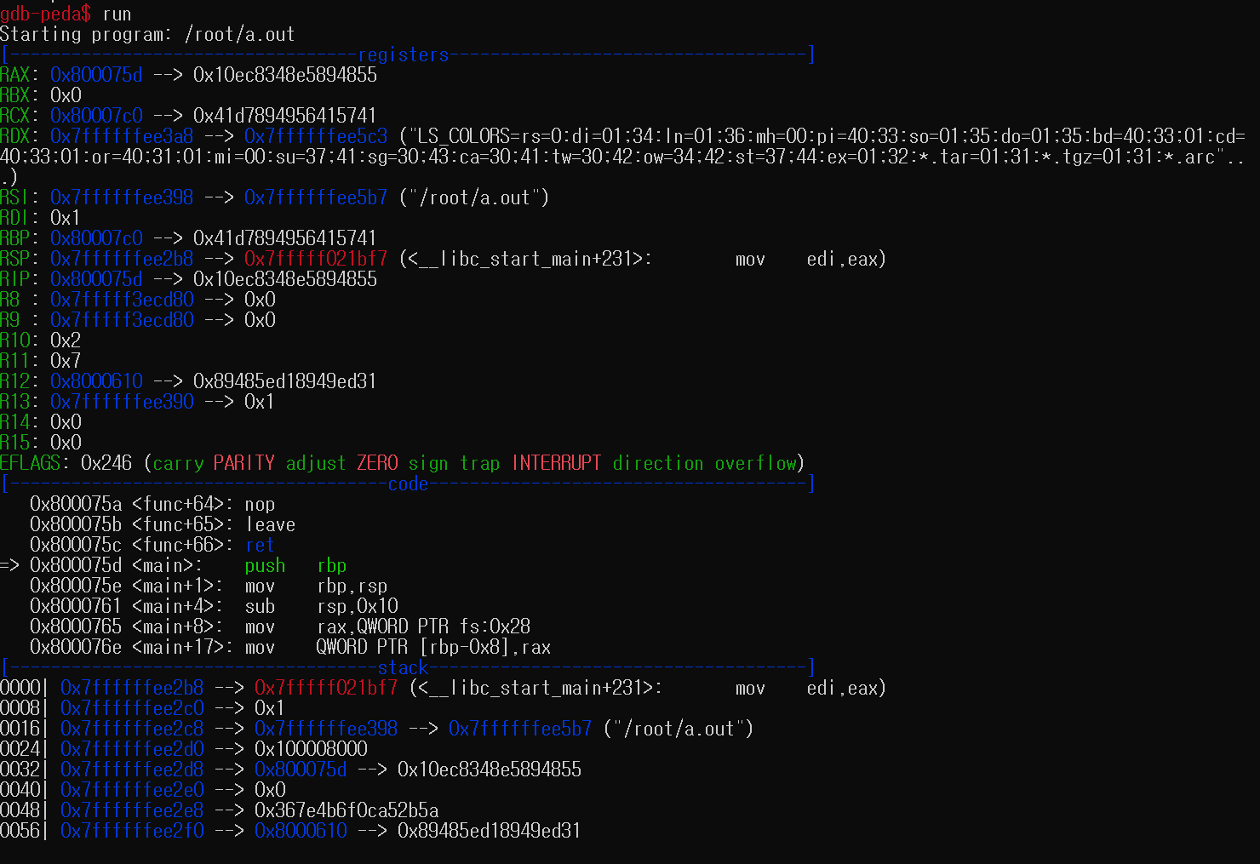Viewport: 1260px width, 864px height.
Task: Click the registers section header
Action: tap(404, 54)
